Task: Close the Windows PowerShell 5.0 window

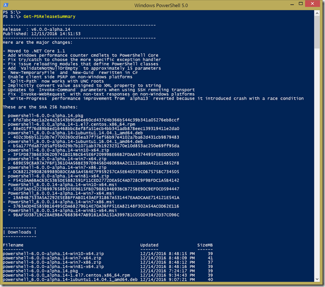Action: 313,4
